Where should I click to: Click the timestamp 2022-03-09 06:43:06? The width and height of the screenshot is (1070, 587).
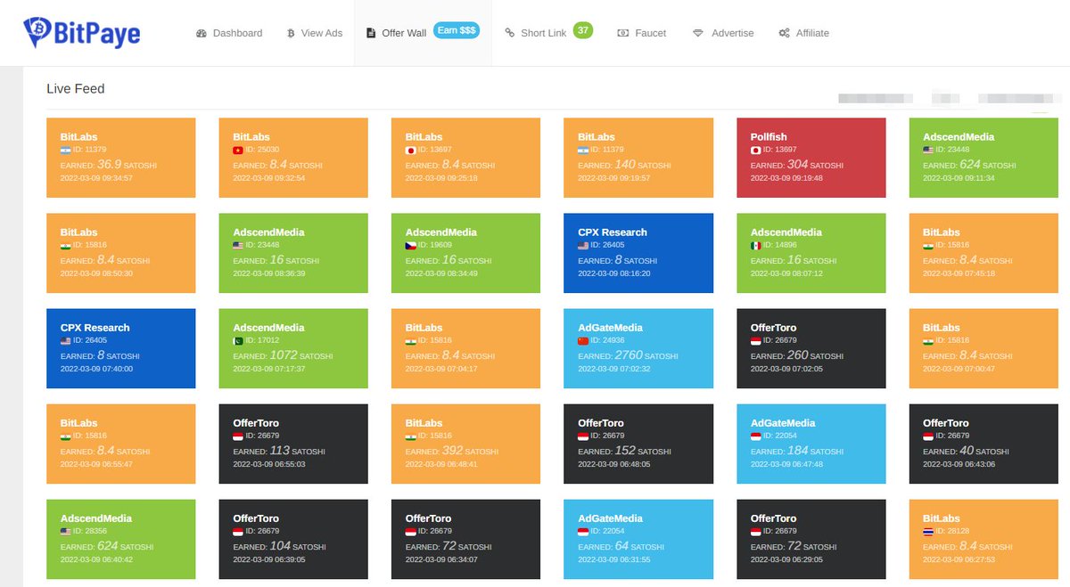coord(959,464)
